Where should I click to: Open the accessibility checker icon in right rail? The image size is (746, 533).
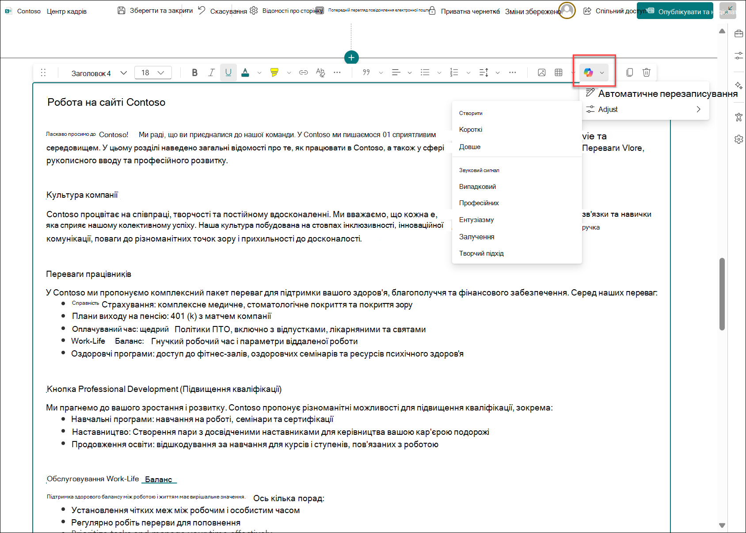738,117
